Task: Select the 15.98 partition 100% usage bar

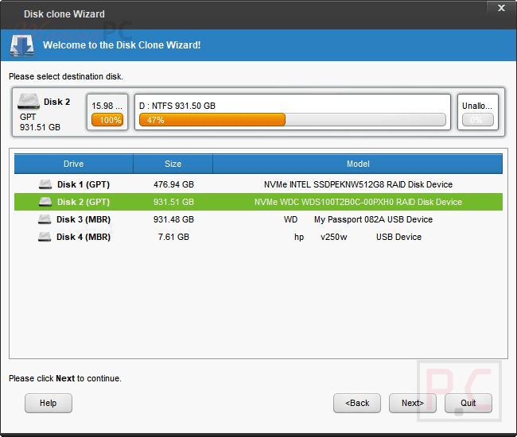Action: [107, 120]
